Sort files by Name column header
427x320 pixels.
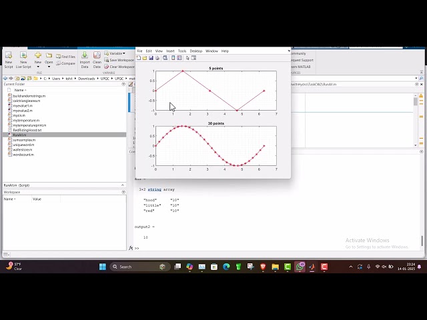click(x=20, y=90)
